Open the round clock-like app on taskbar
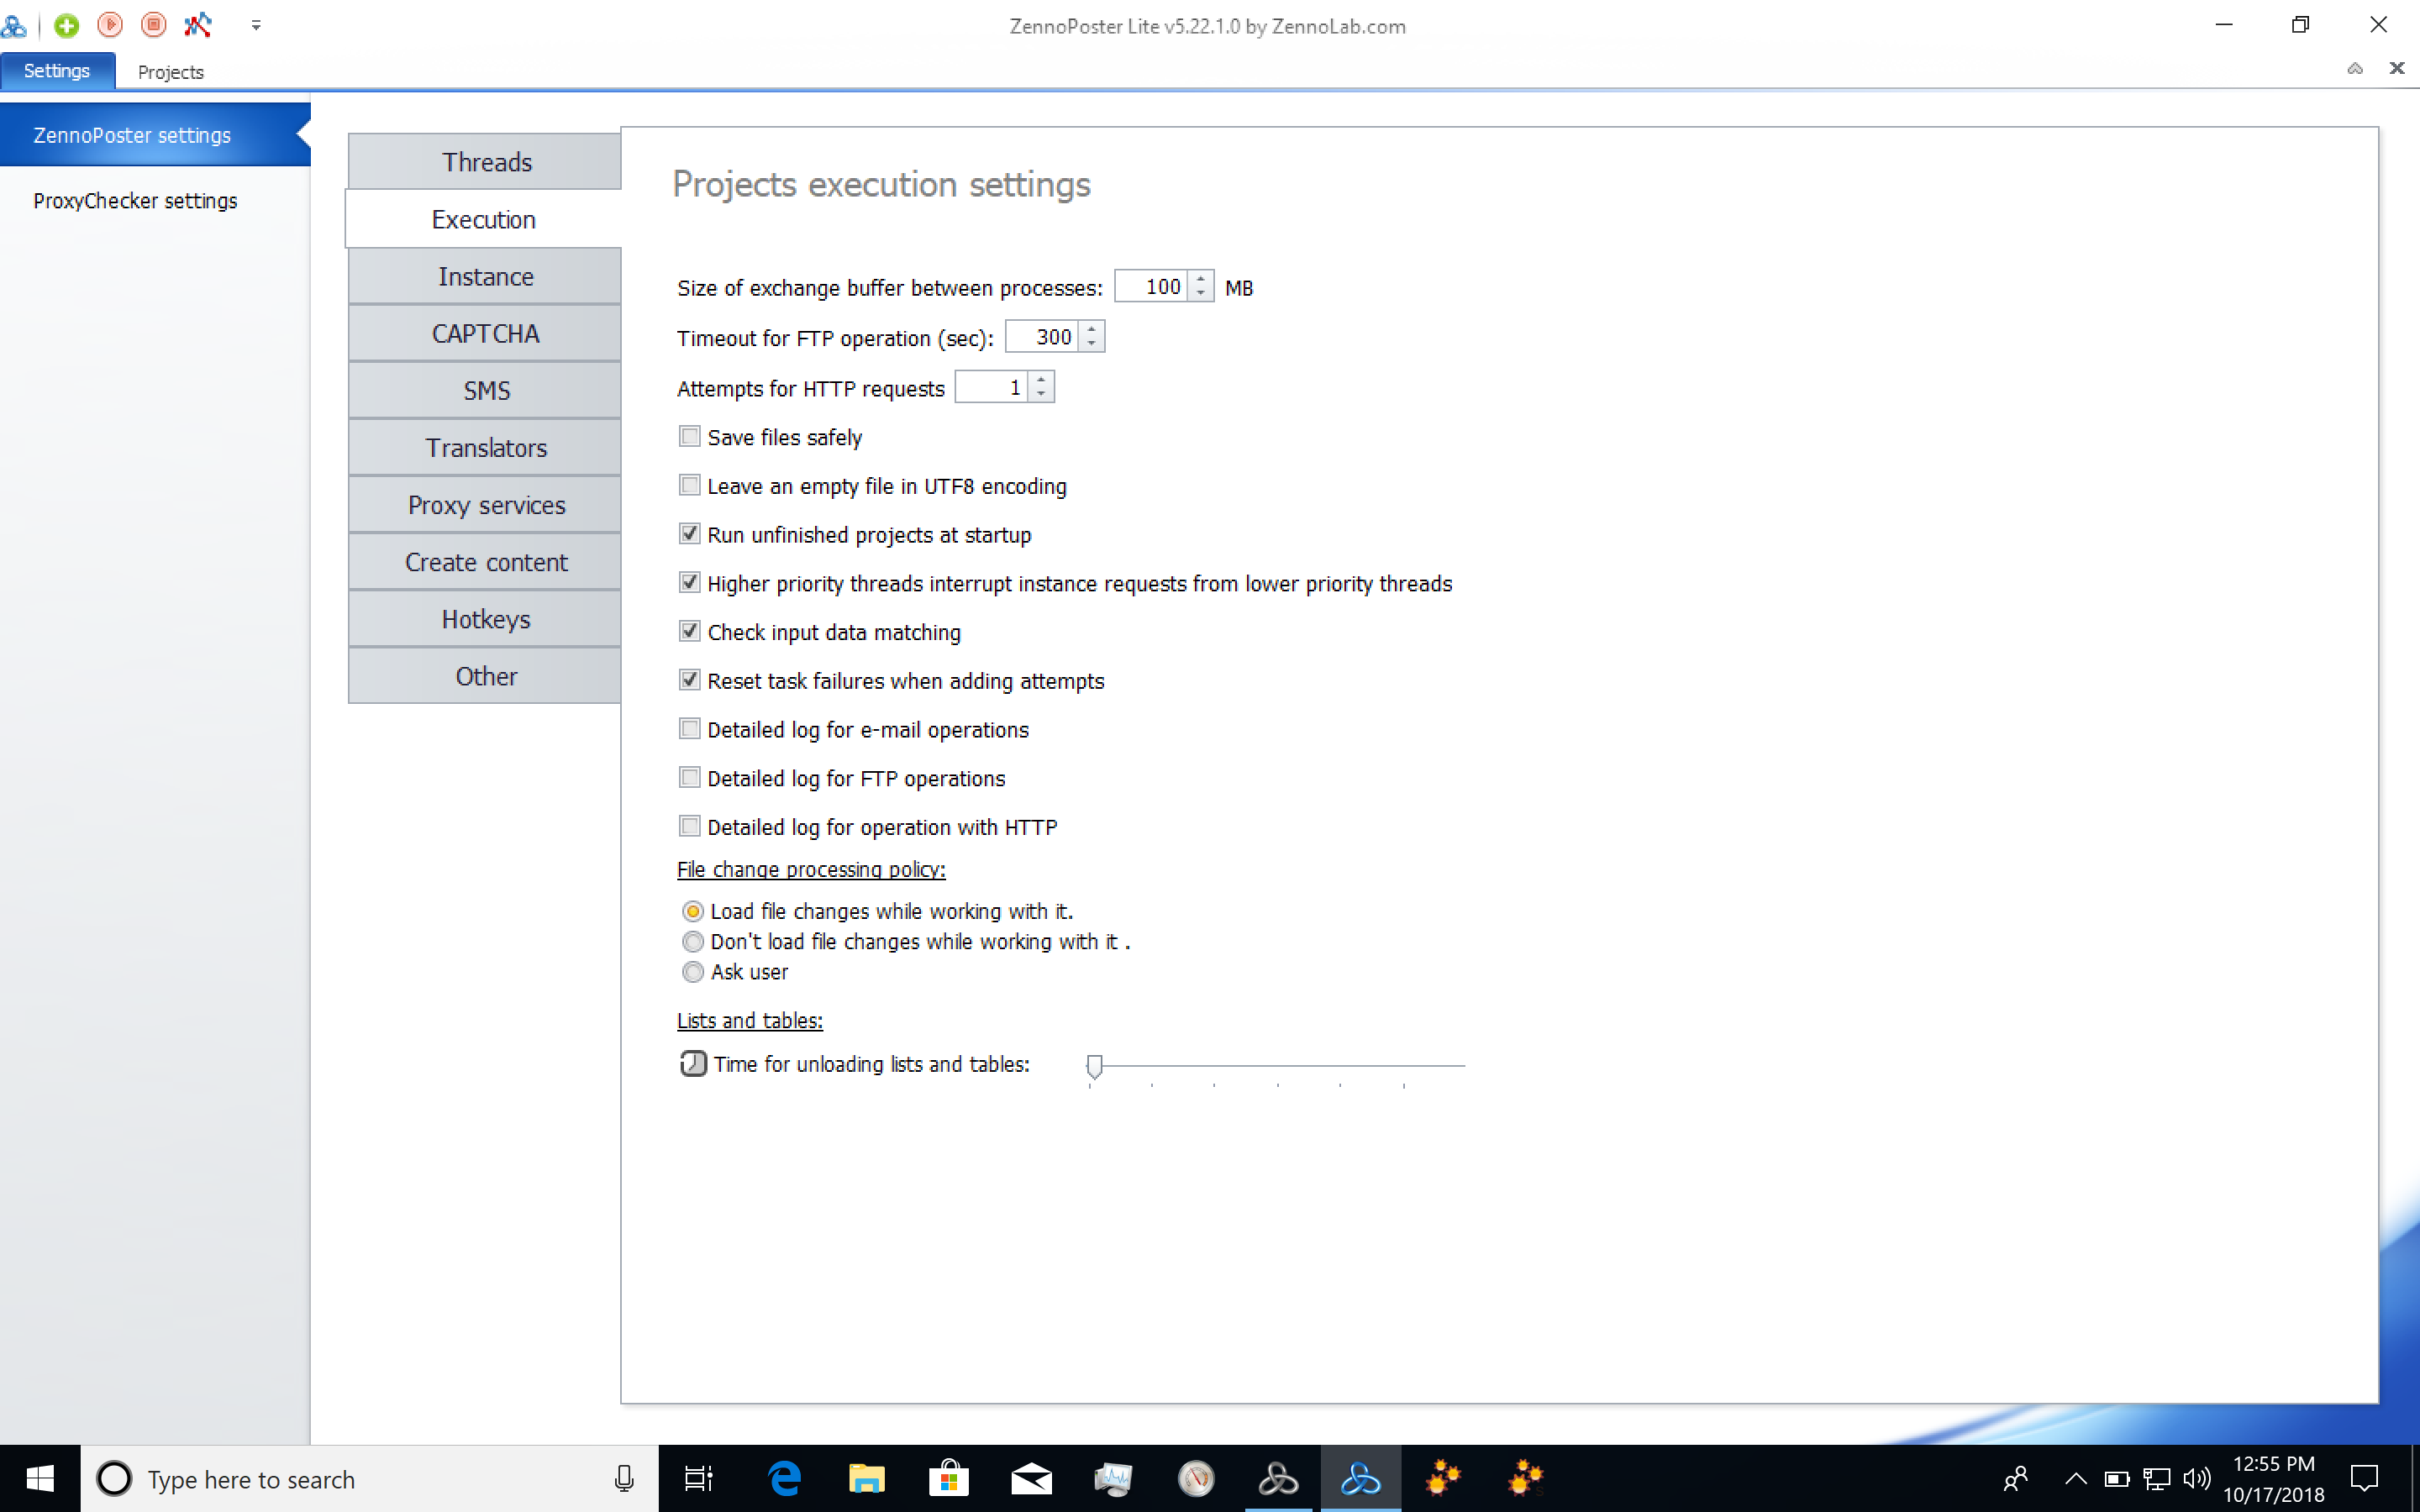2420x1512 pixels. (1196, 1478)
